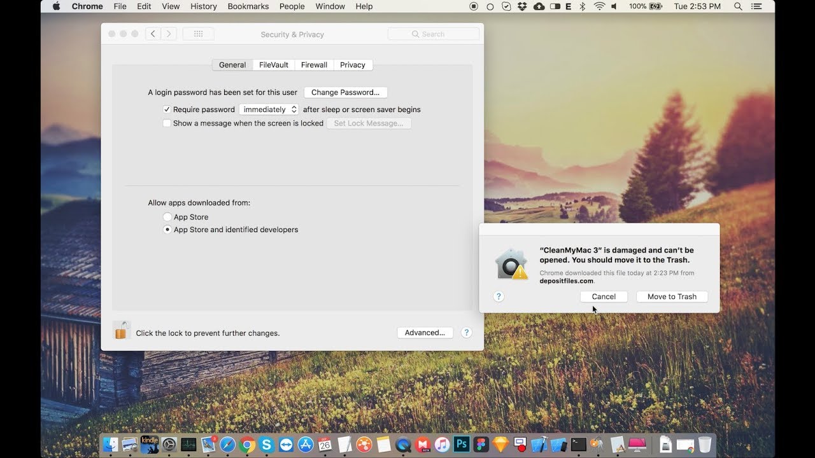Viewport: 815px width, 458px height.
Task: Launch Safari from the Dock
Action: tap(228, 445)
